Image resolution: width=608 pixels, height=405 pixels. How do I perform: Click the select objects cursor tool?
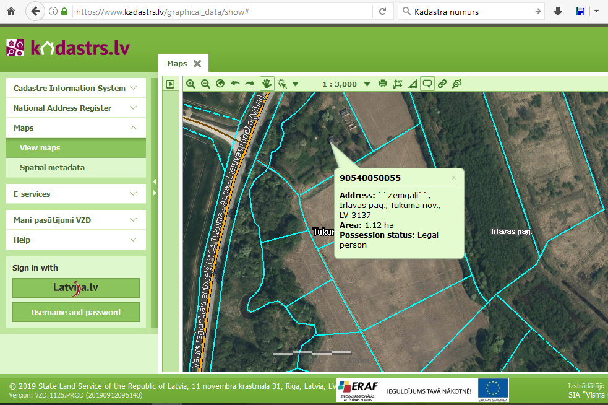point(283,84)
